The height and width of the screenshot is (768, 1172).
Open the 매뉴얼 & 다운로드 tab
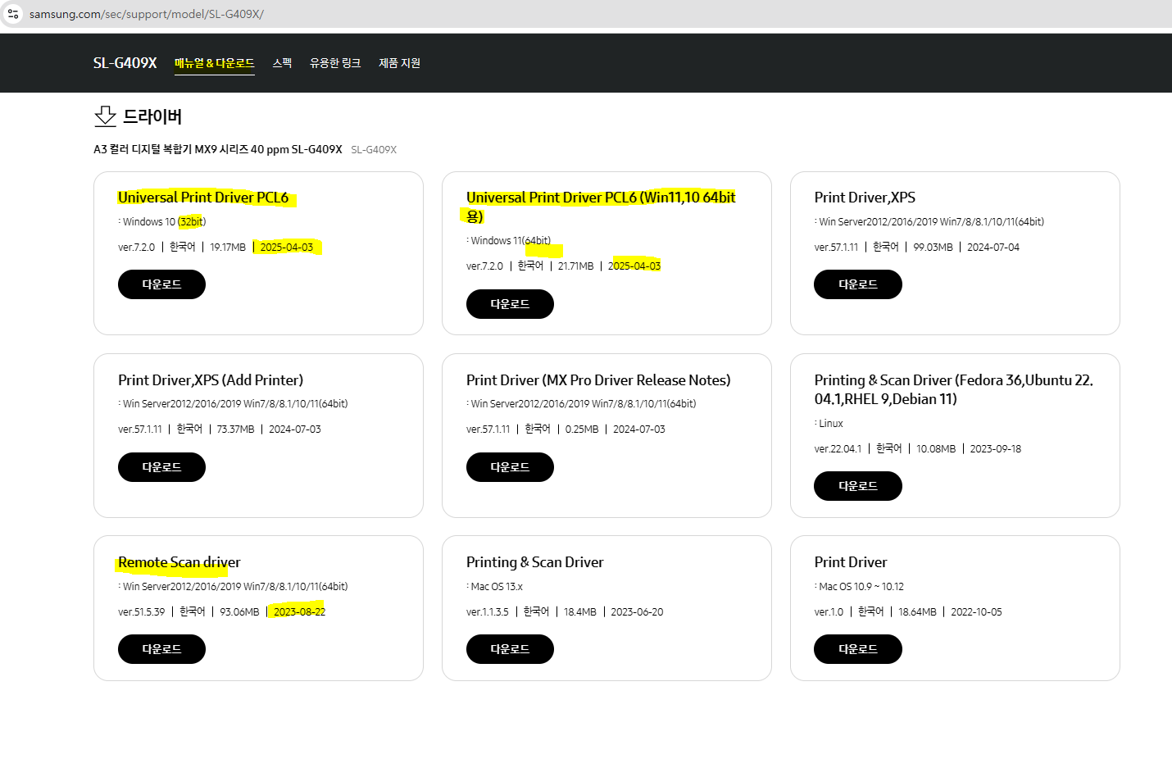[x=215, y=63]
